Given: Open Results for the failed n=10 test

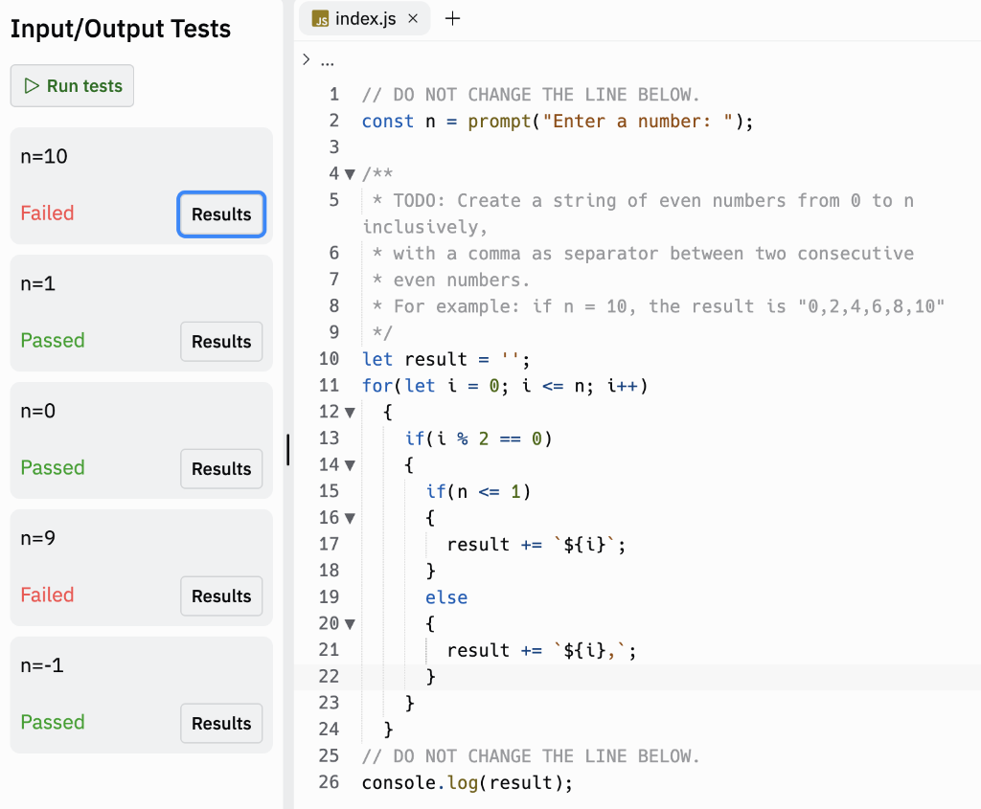Looking at the screenshot, I should point(221,214).
